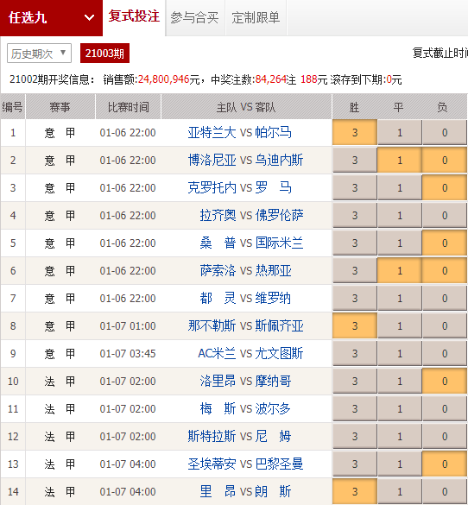Toggle loss (0) for 克罗托内 VS 罗马
Screen dimensions: 468x505
point(445,188)
